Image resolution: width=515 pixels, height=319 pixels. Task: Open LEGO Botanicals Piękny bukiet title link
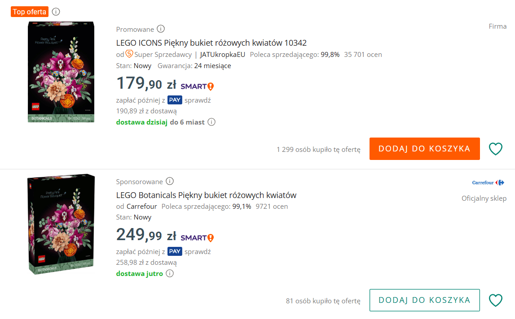206,195
